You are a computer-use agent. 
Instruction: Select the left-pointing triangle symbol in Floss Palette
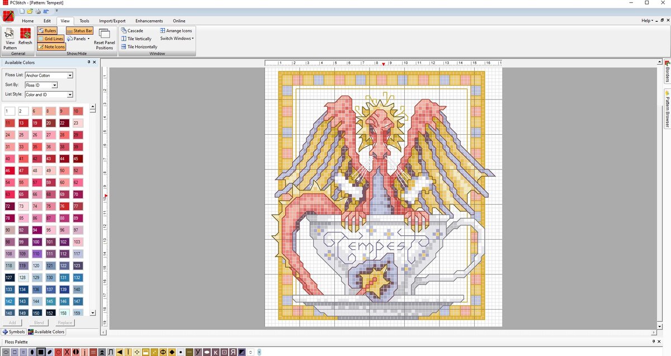120,352
